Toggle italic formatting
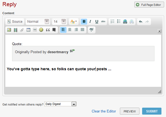This screenshot has height=117, width=166. tap(90, 22)
